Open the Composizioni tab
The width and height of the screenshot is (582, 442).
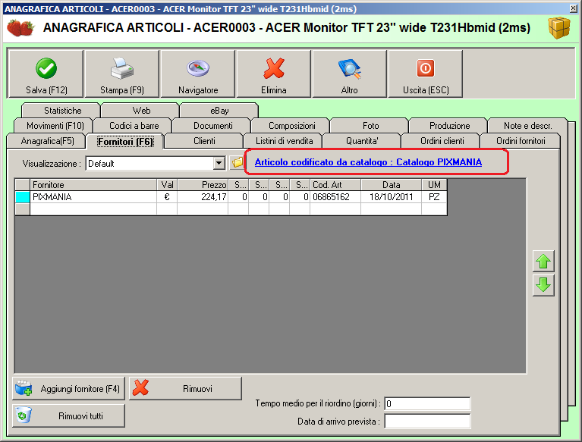(x=291, y=126)
